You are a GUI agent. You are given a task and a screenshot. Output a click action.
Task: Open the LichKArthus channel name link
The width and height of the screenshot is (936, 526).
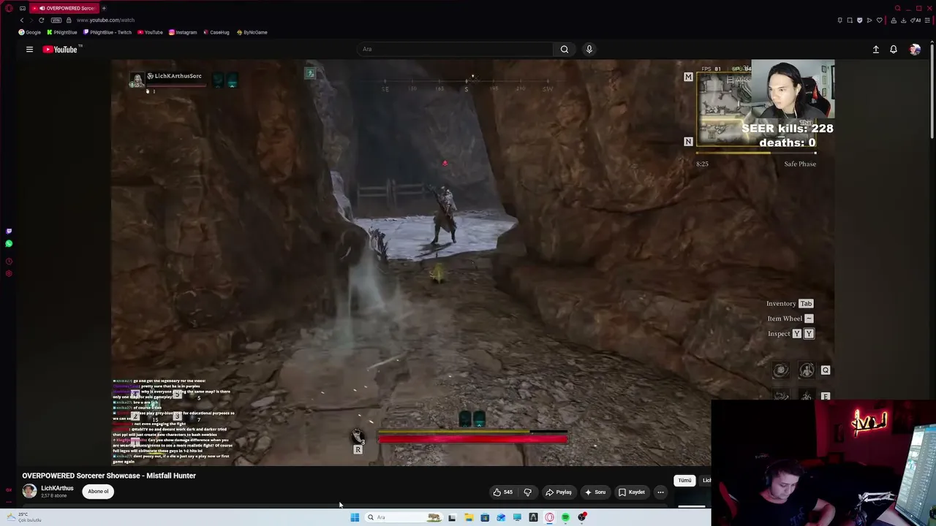click(57, 488)
